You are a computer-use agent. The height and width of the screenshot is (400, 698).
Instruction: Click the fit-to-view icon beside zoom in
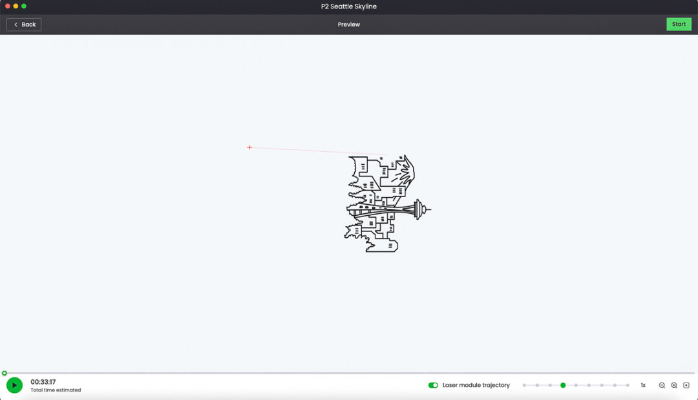coord(686,385)
